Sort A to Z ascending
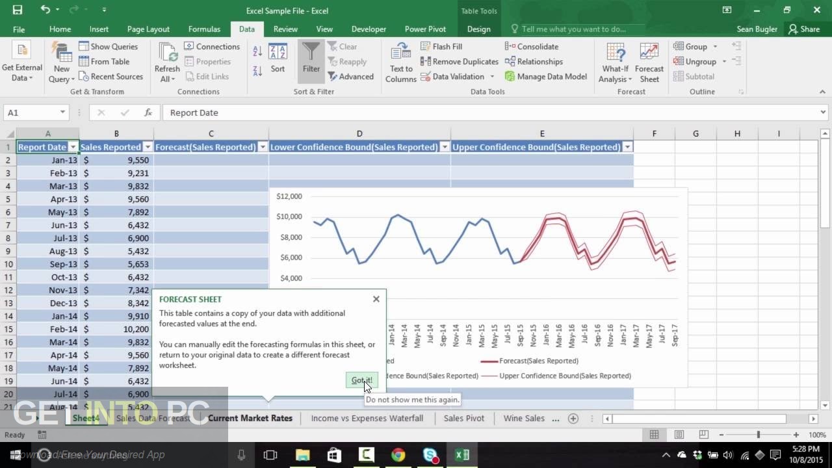The height and width of the screenshot is (468, 832). (x=257, y=51)
